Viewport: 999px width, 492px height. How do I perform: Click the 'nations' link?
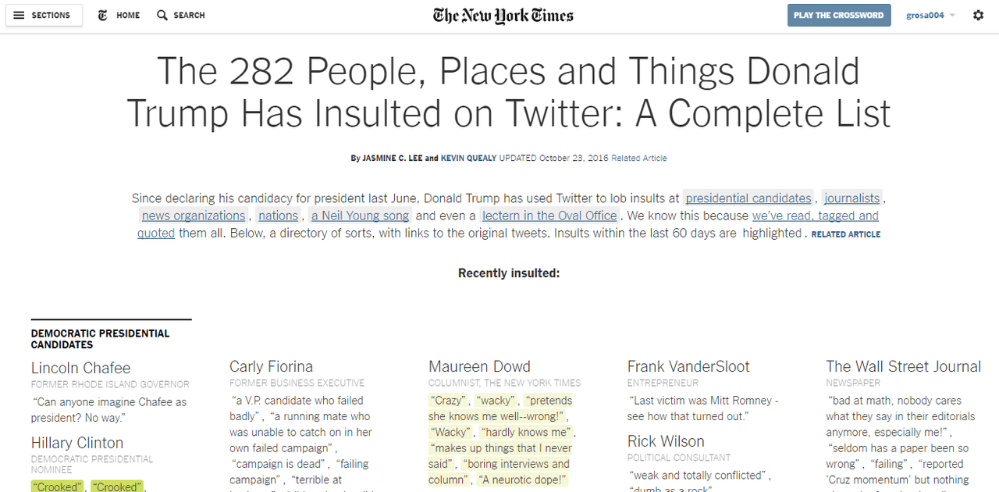(279, 216)
